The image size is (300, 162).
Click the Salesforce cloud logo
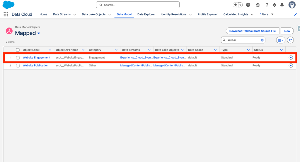(8, 5)
